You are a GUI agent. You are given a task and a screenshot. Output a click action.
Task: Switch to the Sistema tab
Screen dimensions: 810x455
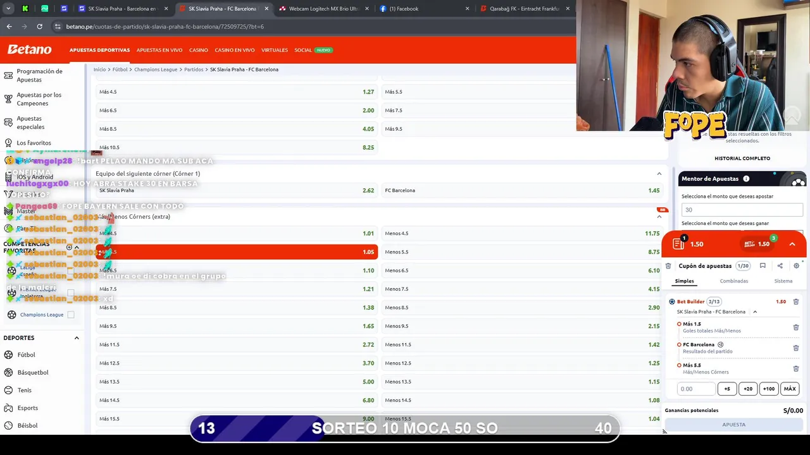coord(783,281)
